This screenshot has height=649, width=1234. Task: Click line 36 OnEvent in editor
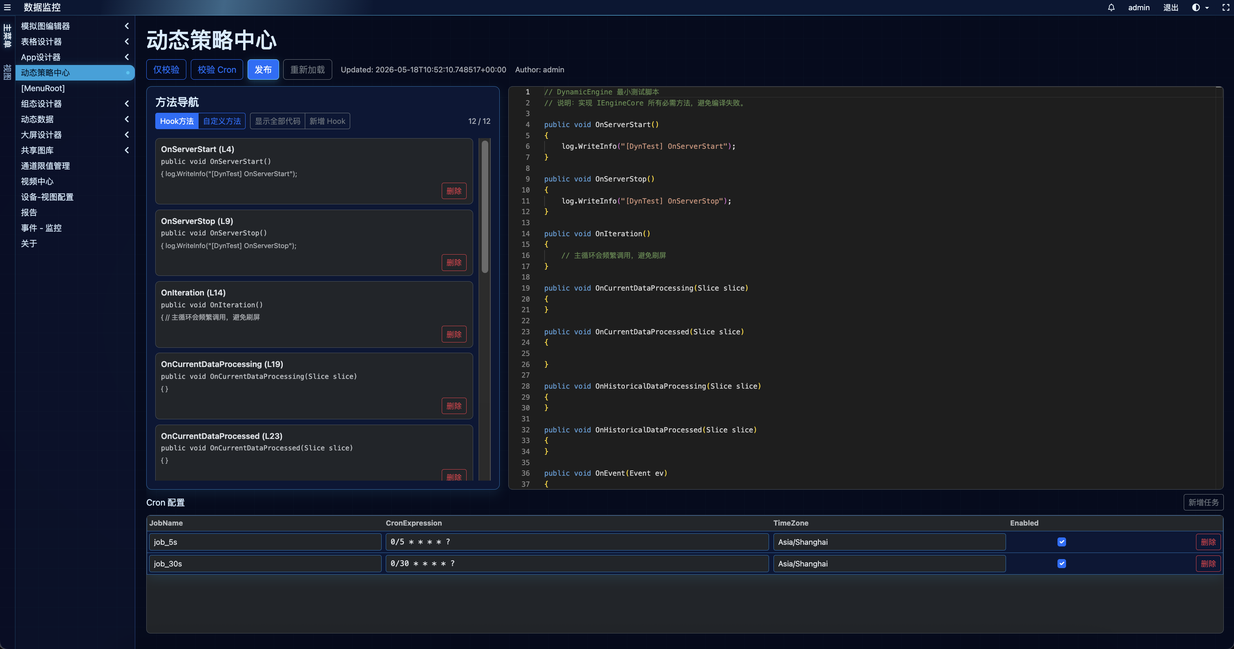(606, 473)
